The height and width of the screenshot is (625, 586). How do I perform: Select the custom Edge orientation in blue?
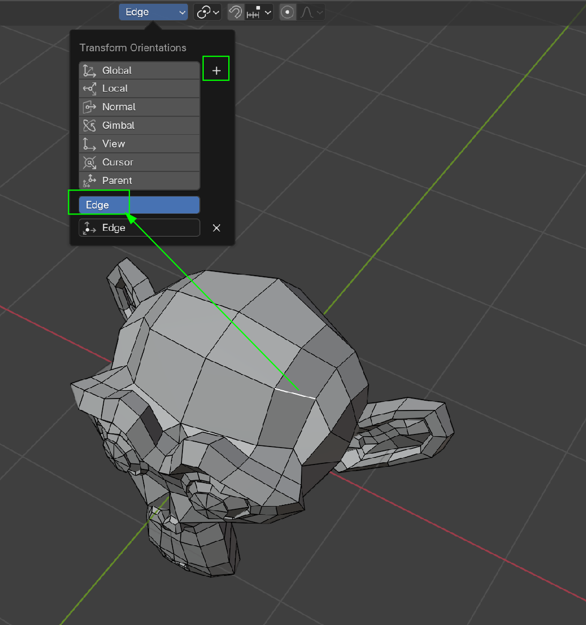click(x=139, y=205)
